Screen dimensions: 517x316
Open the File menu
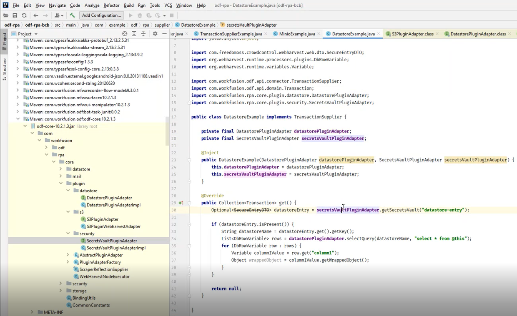click(16, 5)
